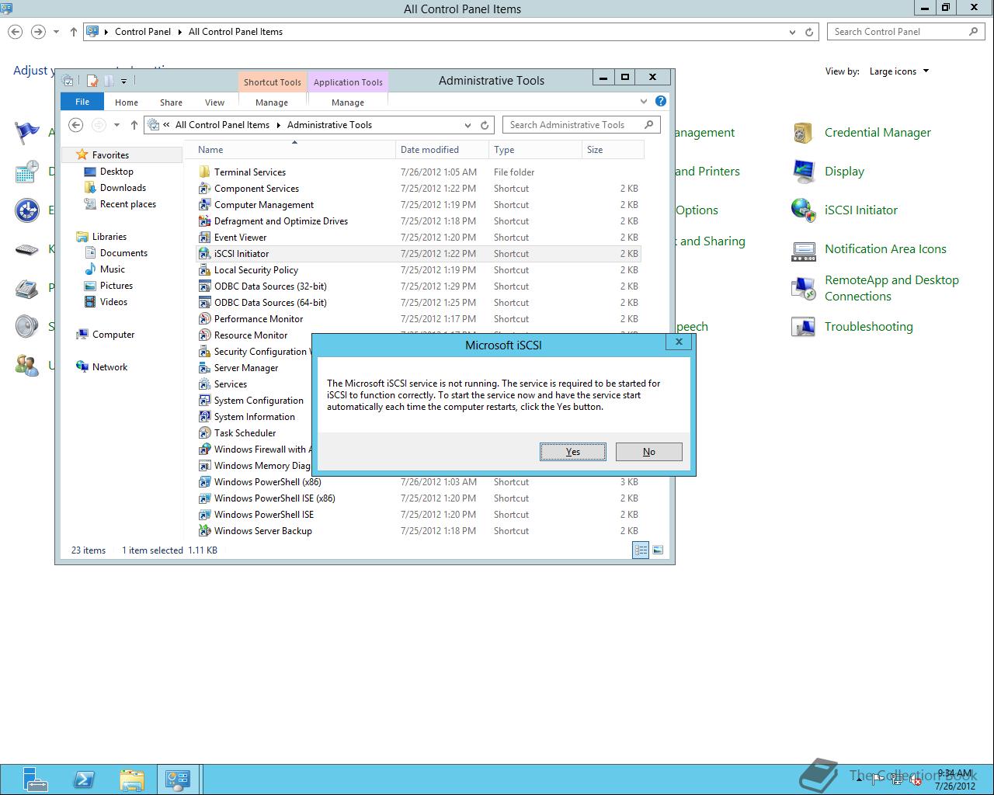Screen dimensions: 994x795
Task: Open iSCSI Initiator link in Control Panel
Action: coord(860,210)
